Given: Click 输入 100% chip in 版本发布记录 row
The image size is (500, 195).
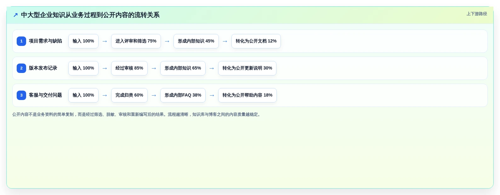Looking at the screenshot, I should [x=83, y=68].
